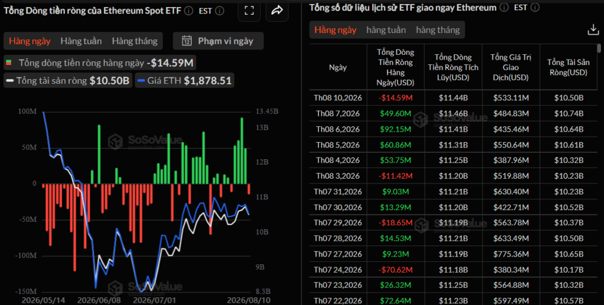Click the 2026/08/10 x-axis label
The image size is (604, 305).
[x=248, y=300]
